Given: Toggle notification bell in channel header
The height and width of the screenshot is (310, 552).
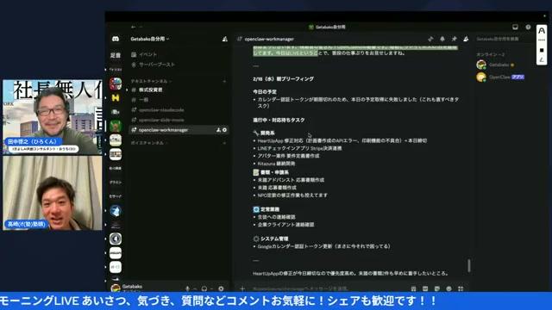Looking at the screenshot, I should click(x=442, y=39).
